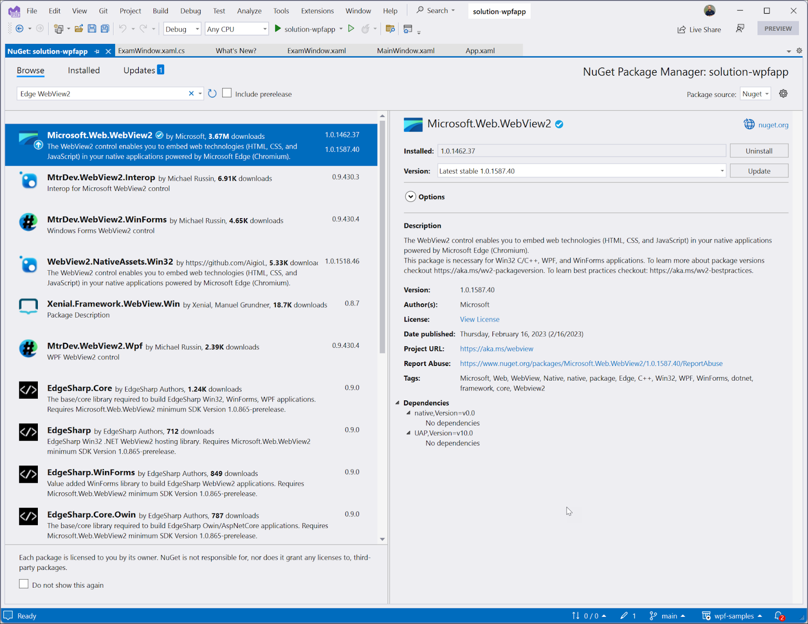This screenshot has width=808, height=624.
Task: Switch to the ExamWindow.xaml.cs tab
Action: [151, 50]
